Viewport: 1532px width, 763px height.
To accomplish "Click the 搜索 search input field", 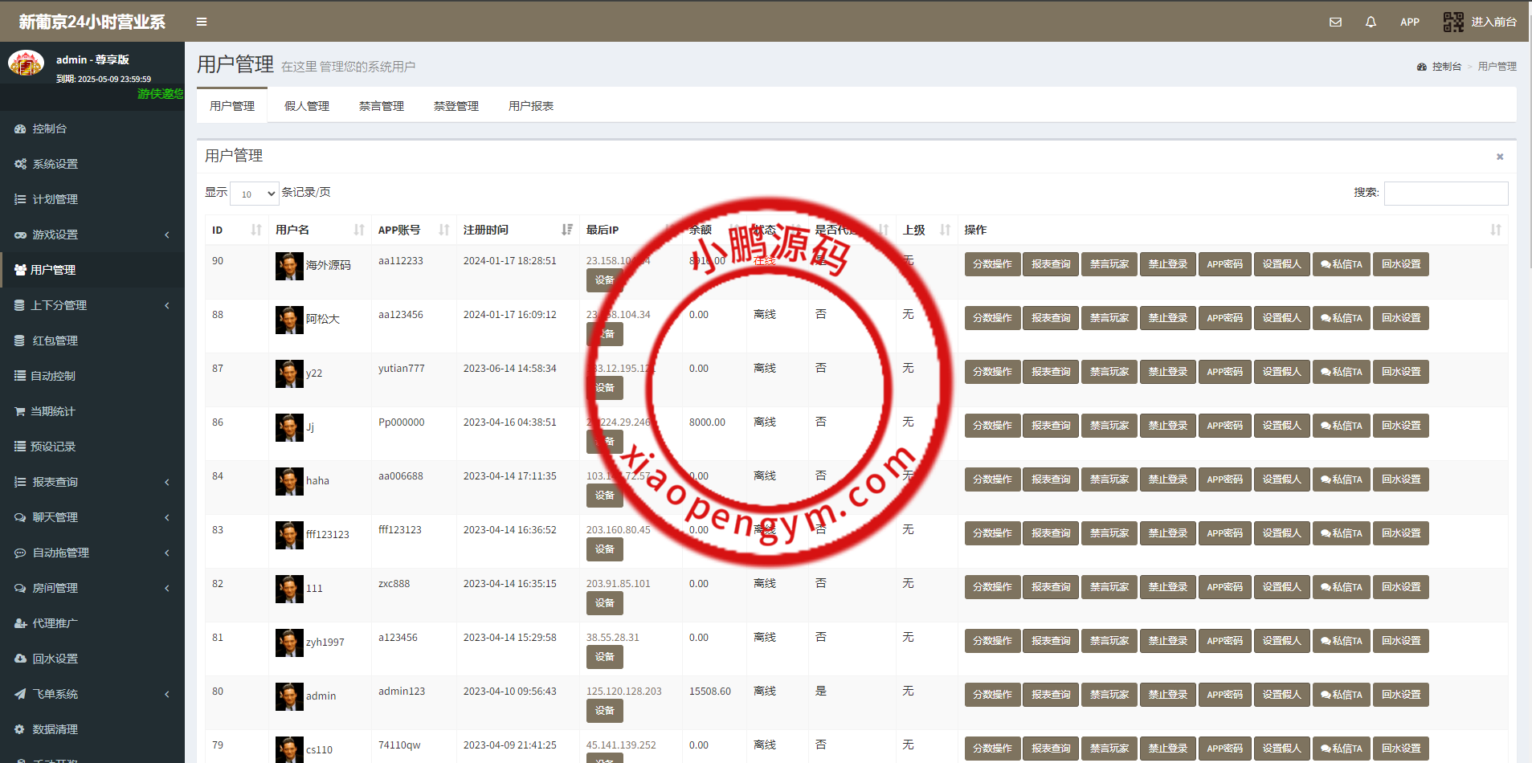I will (1445, 194).
